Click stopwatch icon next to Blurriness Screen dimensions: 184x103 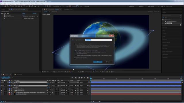point(5,15)
